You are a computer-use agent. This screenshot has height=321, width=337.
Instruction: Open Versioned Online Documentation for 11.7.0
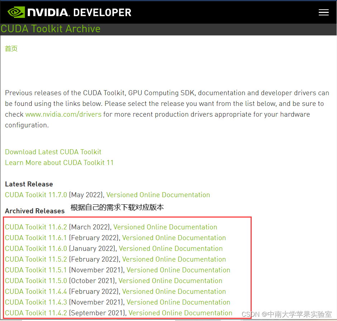coord(158,195)
